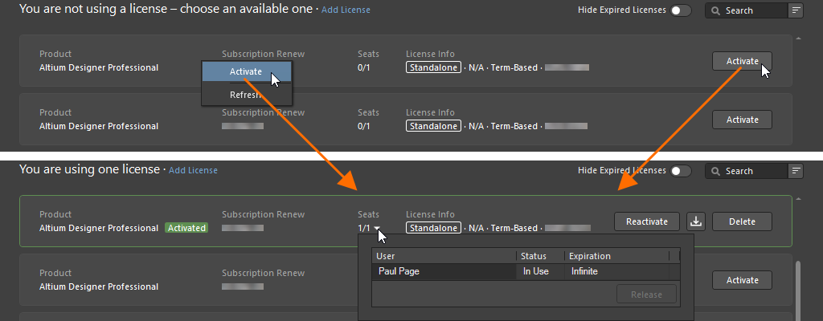Click Add License link in lower panel
Screen dimensions: 823x321
[x=193, y=170]
